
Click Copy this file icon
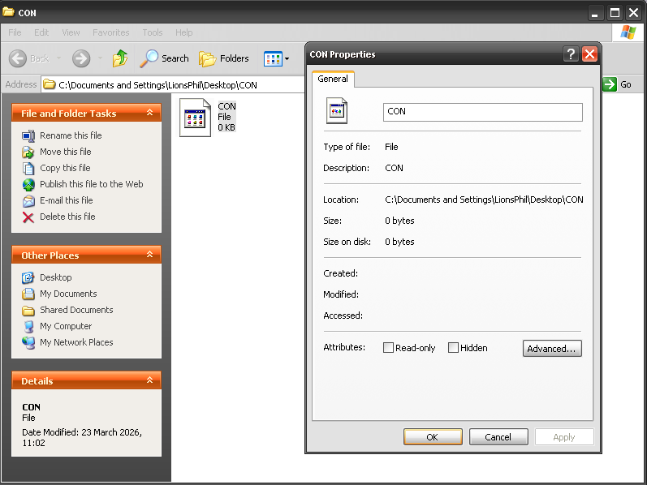point(28,168)
